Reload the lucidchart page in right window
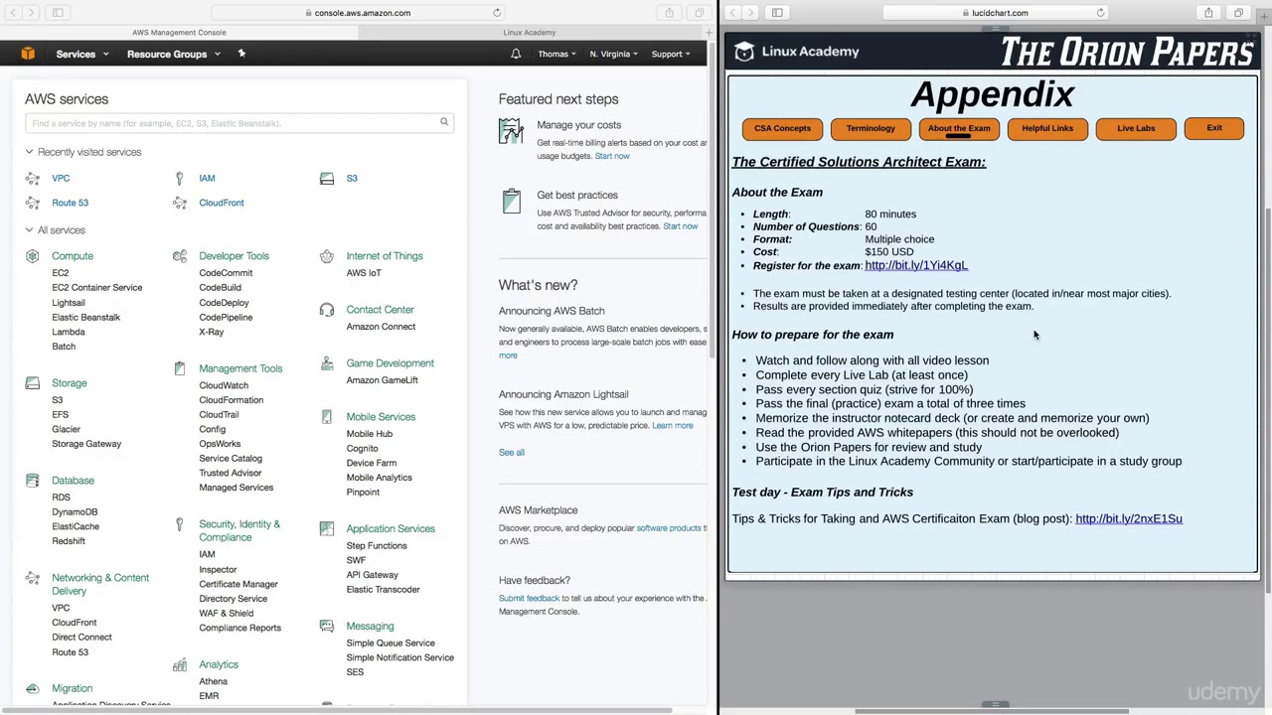This screenshot has height=715, width=1272. pyautogui.click(x=1100, y=13)
